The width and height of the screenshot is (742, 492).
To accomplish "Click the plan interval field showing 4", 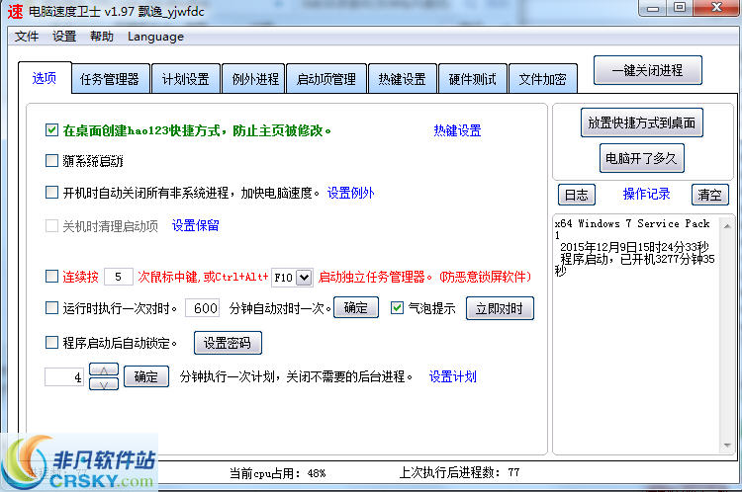I will pos(64,377).
